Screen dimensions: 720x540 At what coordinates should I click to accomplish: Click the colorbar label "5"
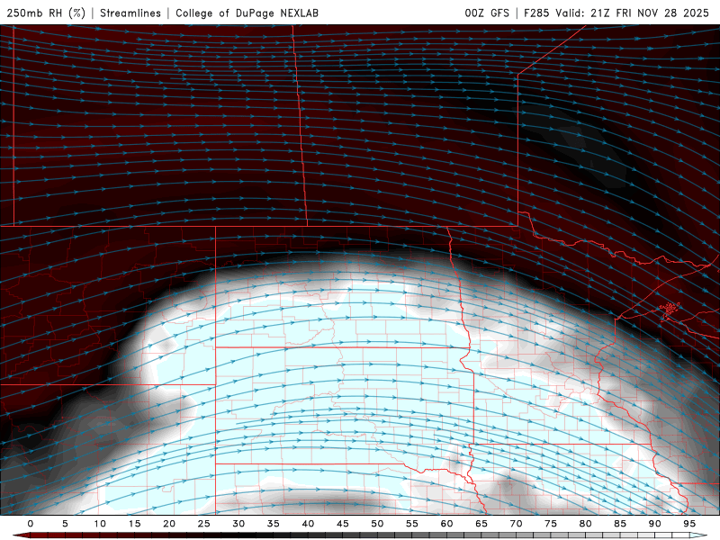pos(65,524)
